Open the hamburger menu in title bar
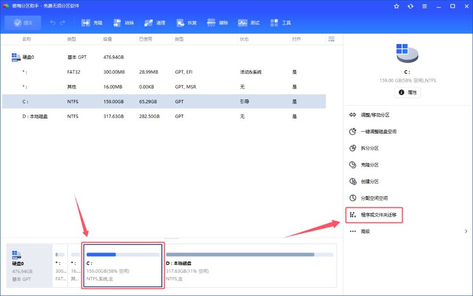This screenshot has height=296, width=473. (424, 6)
